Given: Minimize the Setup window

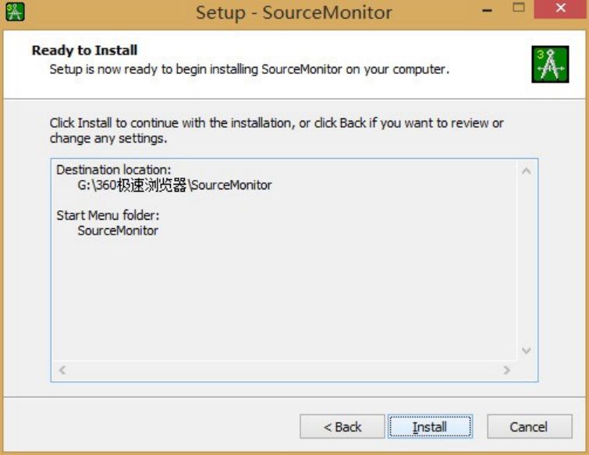Looking at the screenshot, I should coord(488,11).
